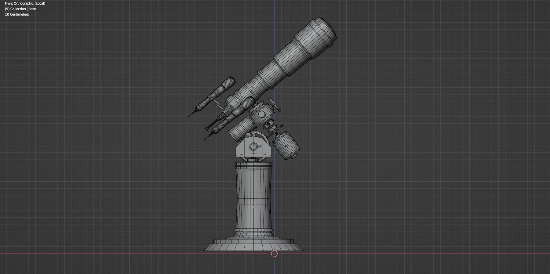Click the "(5) Collection | Base" overlay text

[20, 9]
